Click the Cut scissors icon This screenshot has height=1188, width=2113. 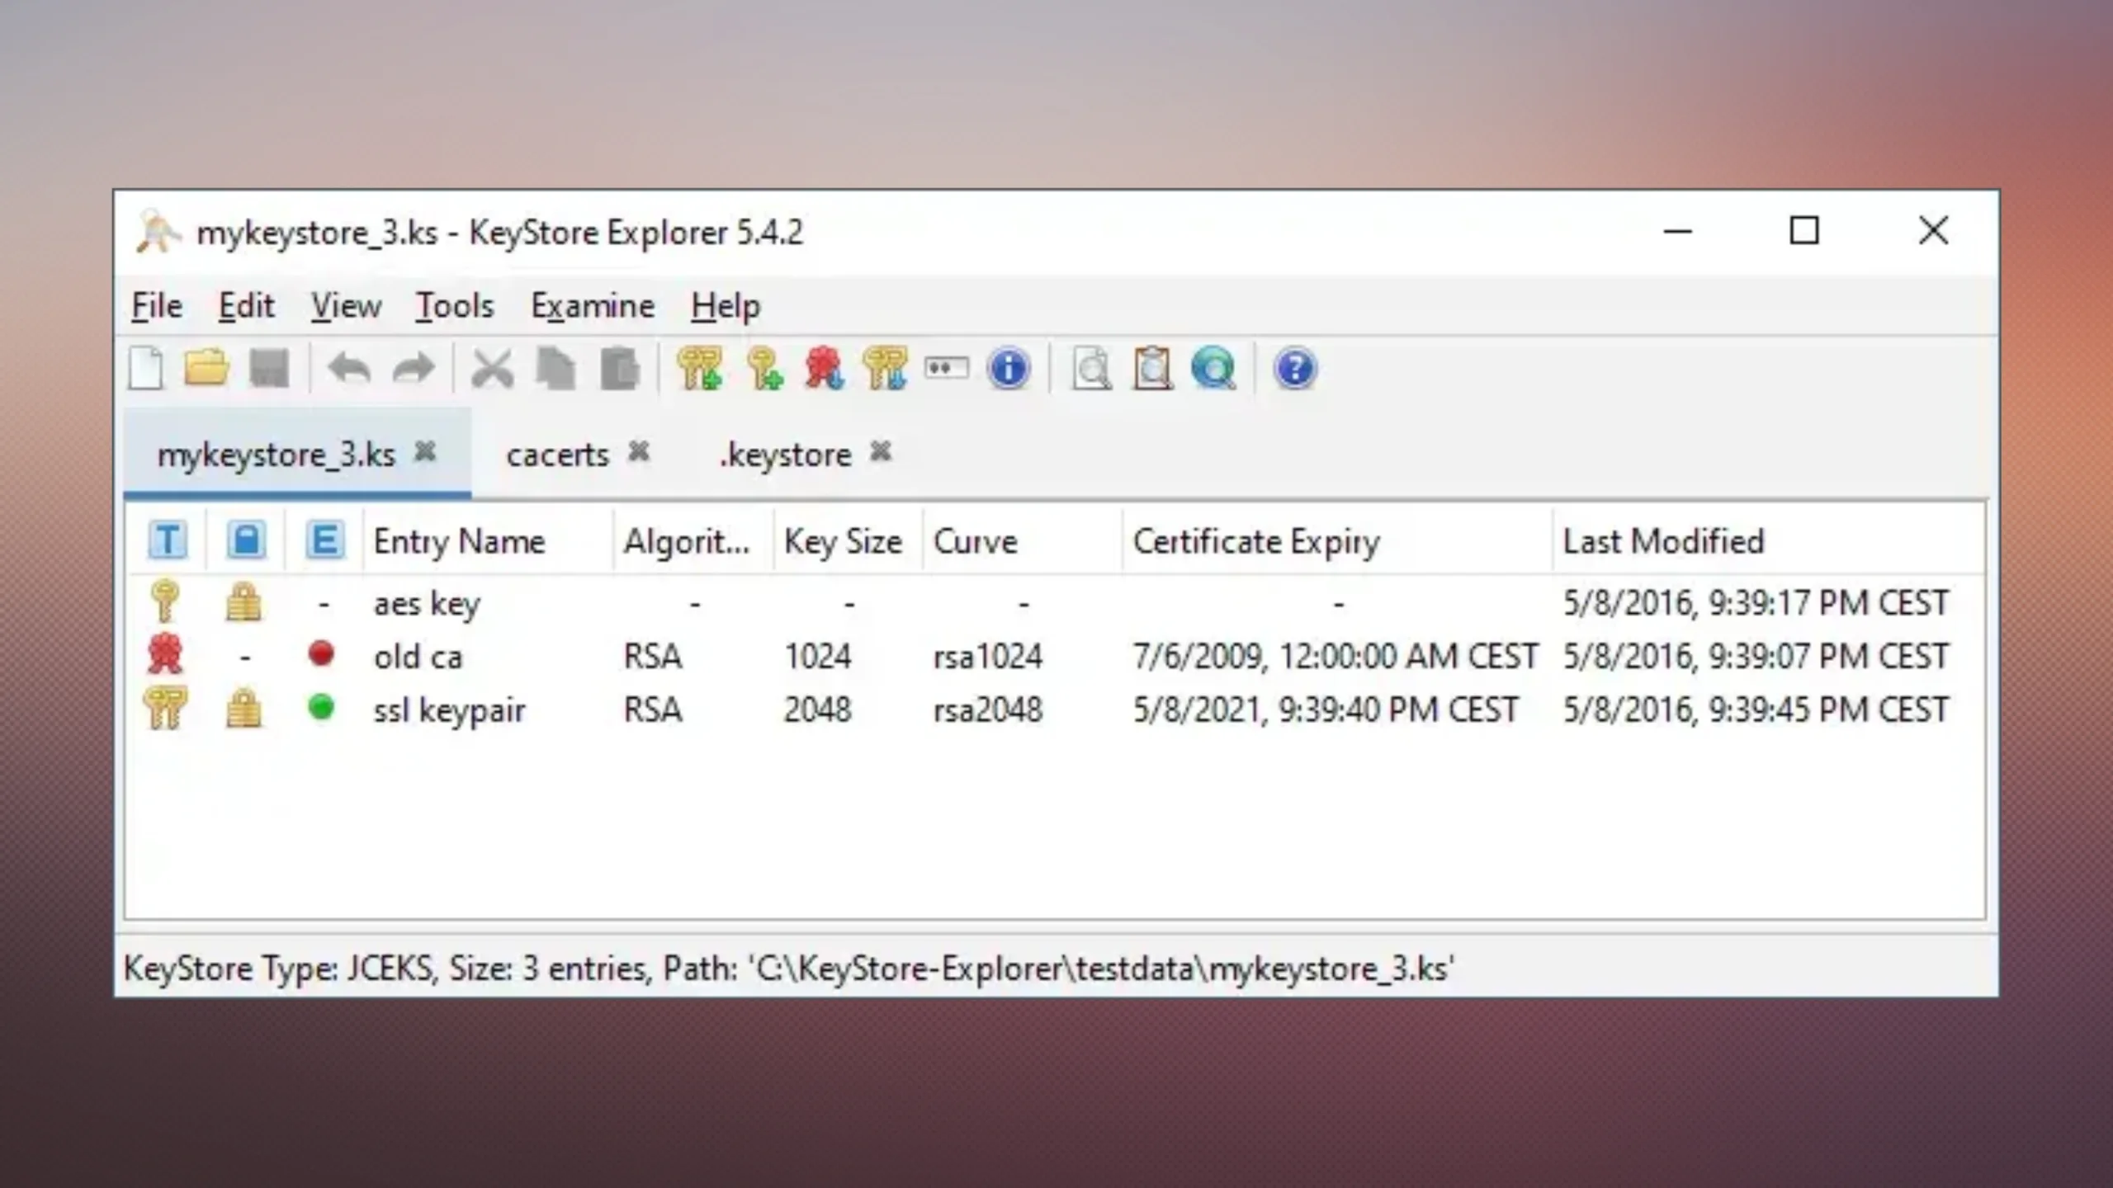pos(493,369)
